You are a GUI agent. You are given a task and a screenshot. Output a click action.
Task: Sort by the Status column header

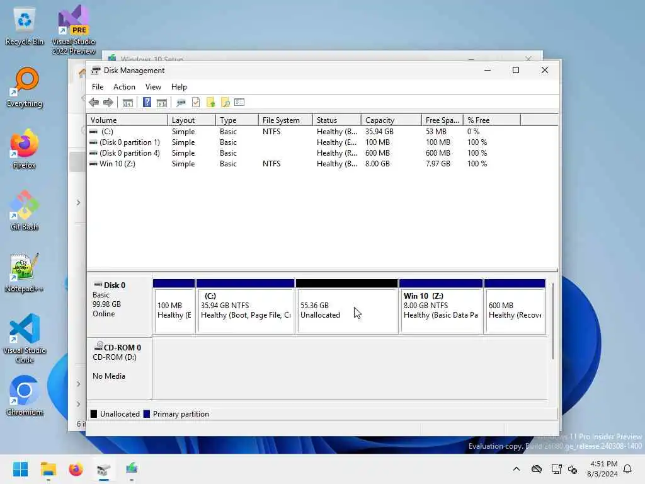337,120
